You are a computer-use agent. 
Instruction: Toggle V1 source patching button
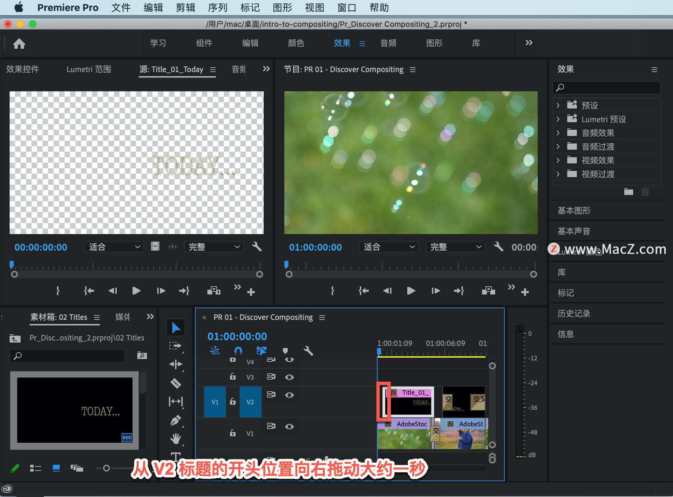[215, 402]
